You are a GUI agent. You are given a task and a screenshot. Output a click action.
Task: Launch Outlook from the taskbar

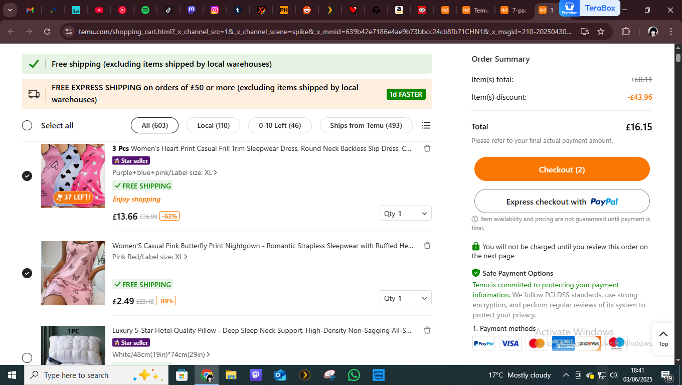280,375
